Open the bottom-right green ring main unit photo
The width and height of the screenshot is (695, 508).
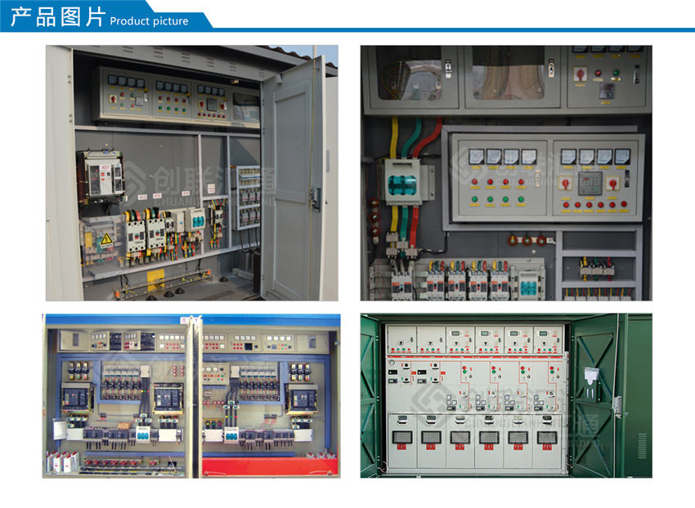point(505,395)
